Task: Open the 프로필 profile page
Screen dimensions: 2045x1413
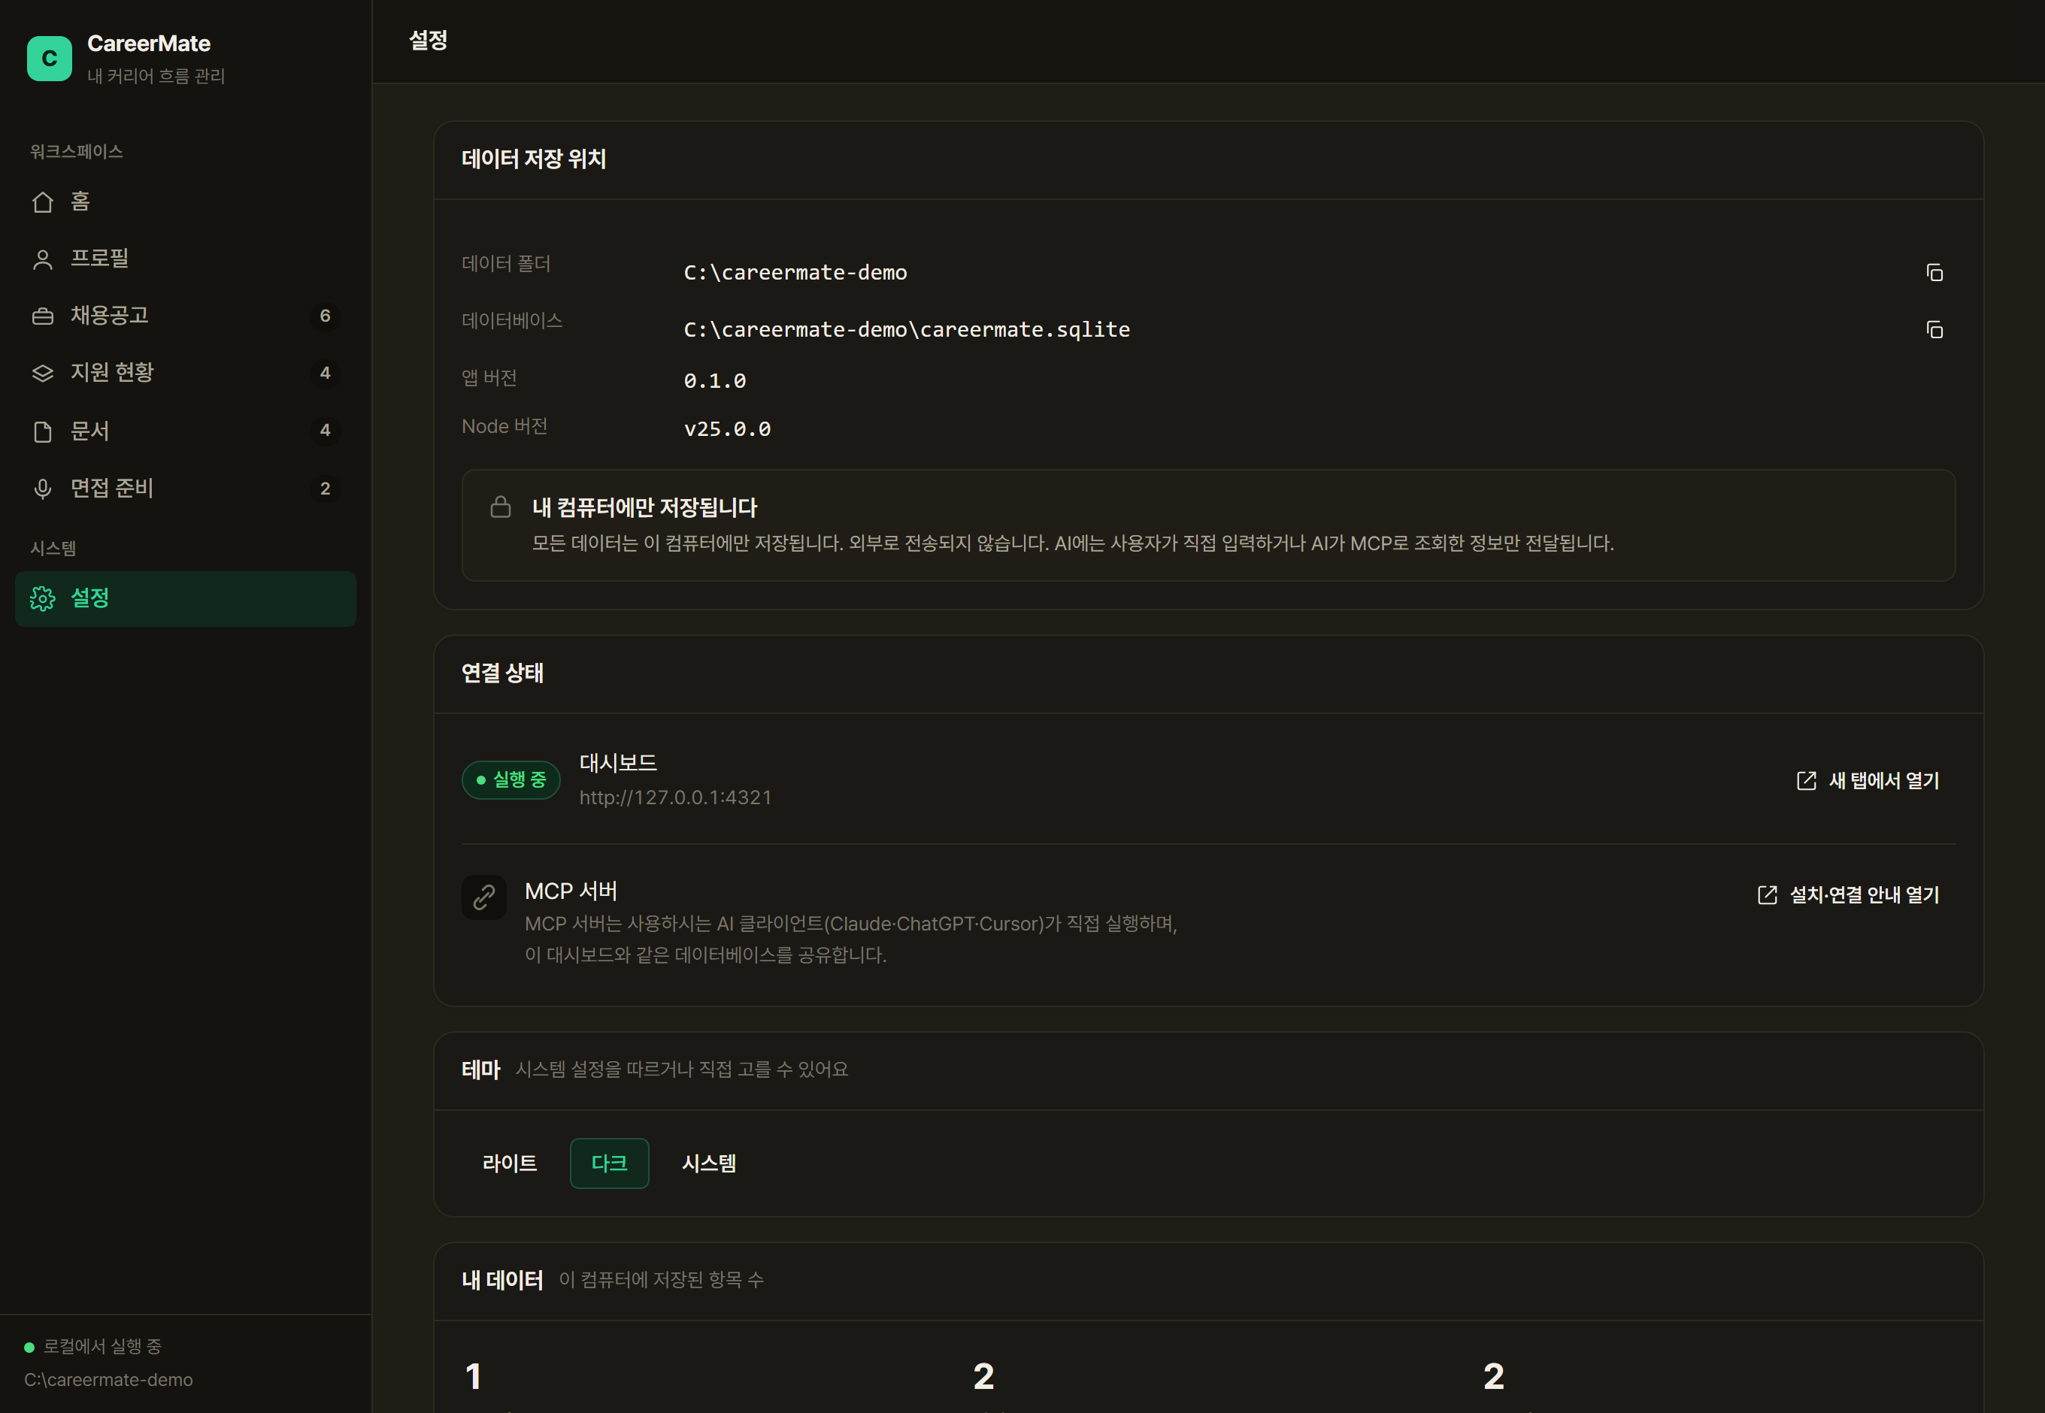Action: (x=185, y=259)
